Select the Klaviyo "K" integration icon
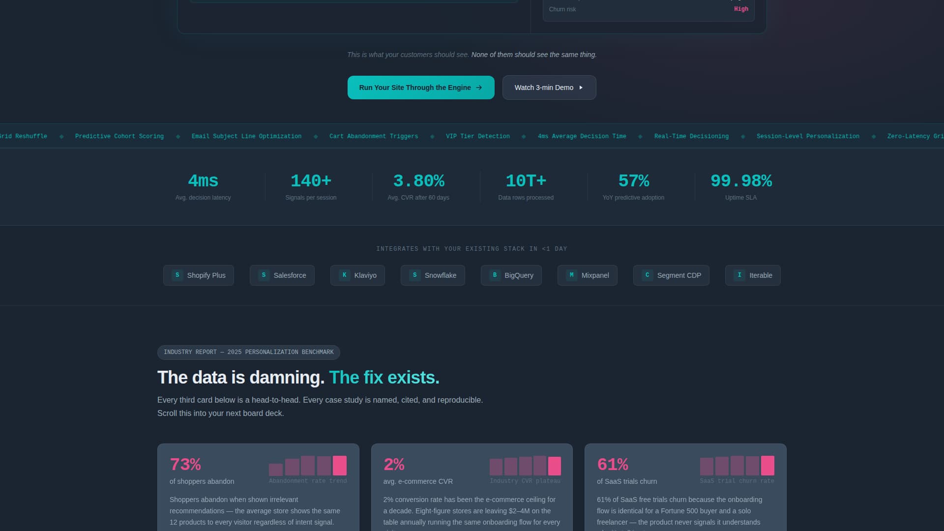Image resolution: width=944 pixels, height=531 pixels. pos(345,275)
